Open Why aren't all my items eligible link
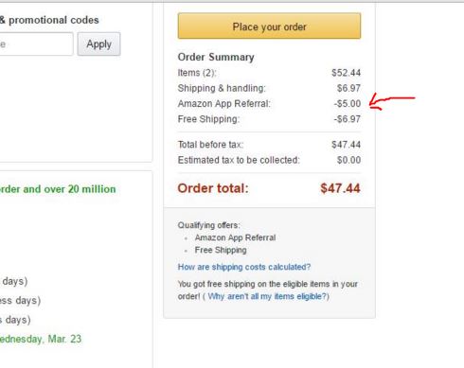464x368 pixels. click(x=267, y=296)
